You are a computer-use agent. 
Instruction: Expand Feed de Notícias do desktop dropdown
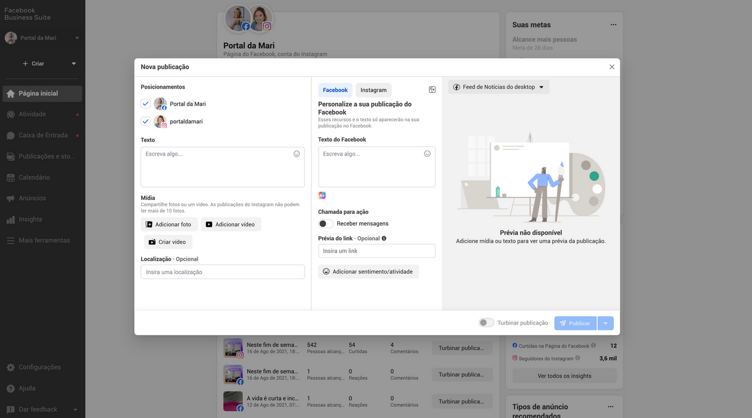tap(498, 87)
